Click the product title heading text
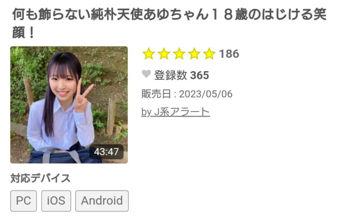 (169, 23)
